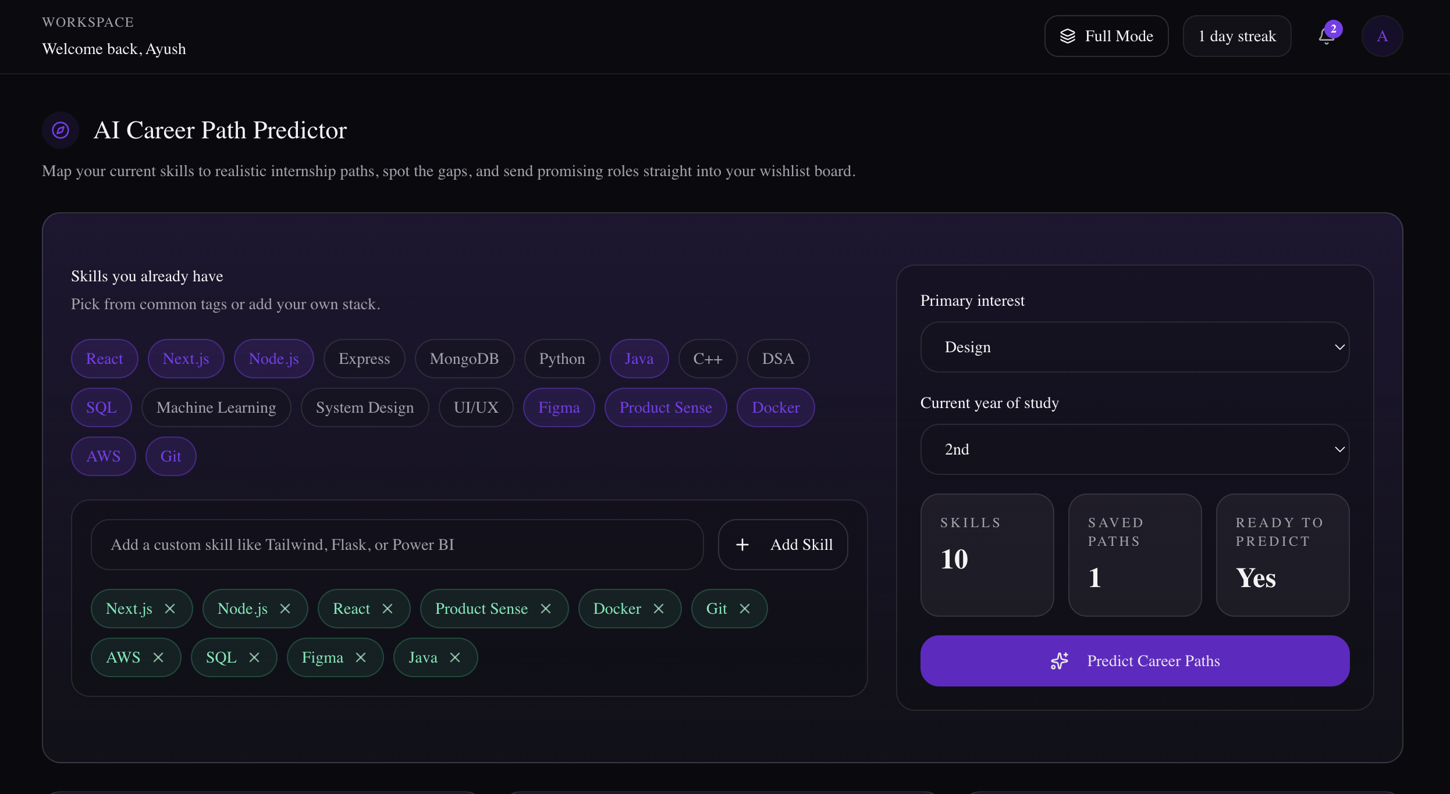Viewport: 1450px width, 794px height.
Task: Toggle the MongoDB skill tag
Action: pyautogui.click(x=464, y=359)
